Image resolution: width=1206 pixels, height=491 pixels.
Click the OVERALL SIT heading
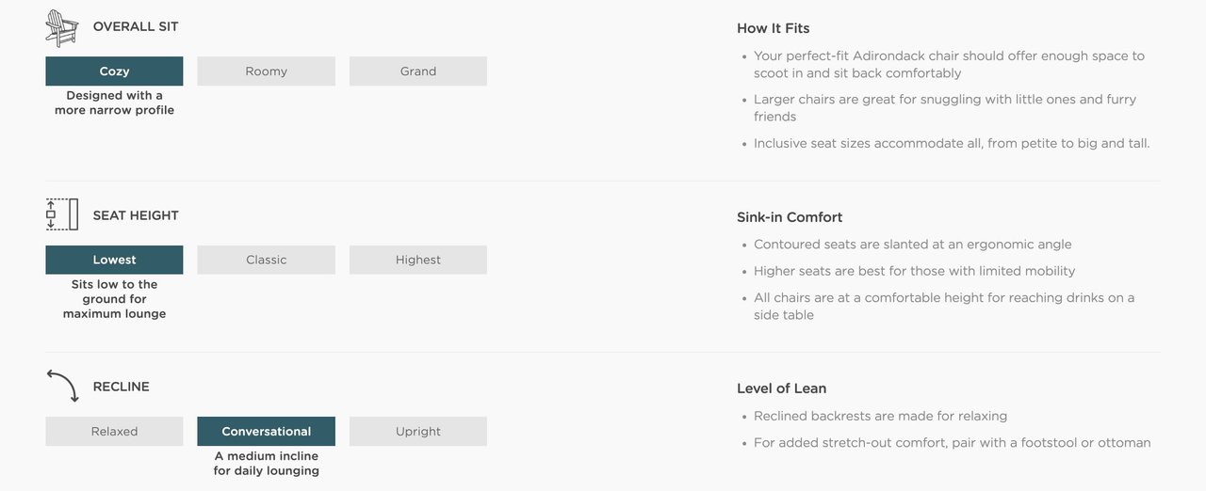136,27
